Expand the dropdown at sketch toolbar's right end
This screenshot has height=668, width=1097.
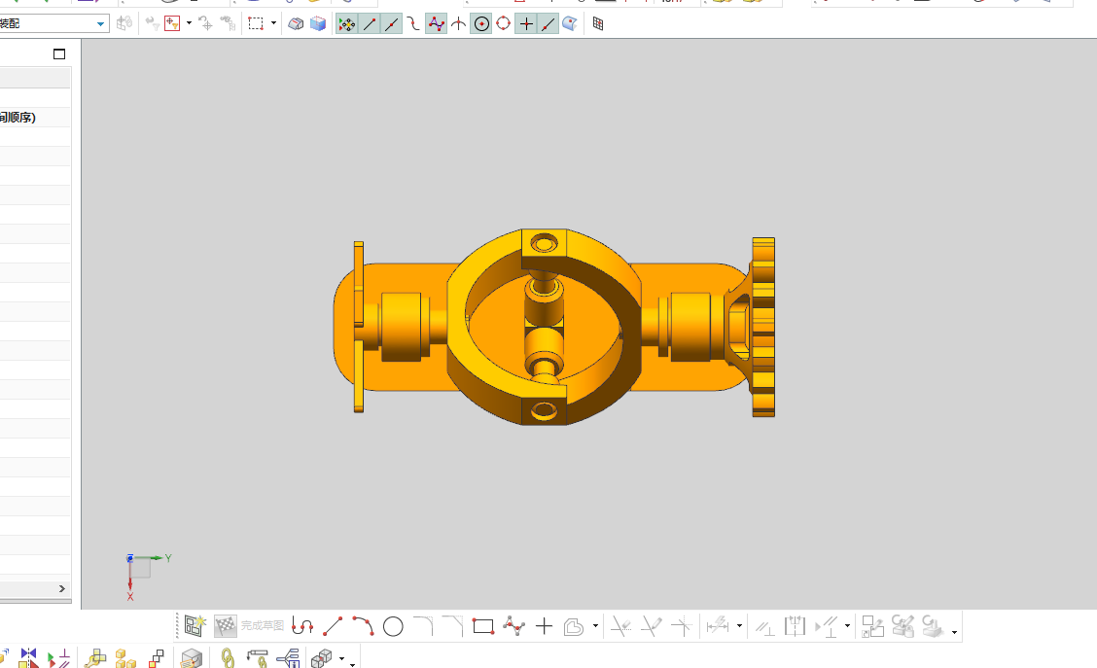coord(954,632)
